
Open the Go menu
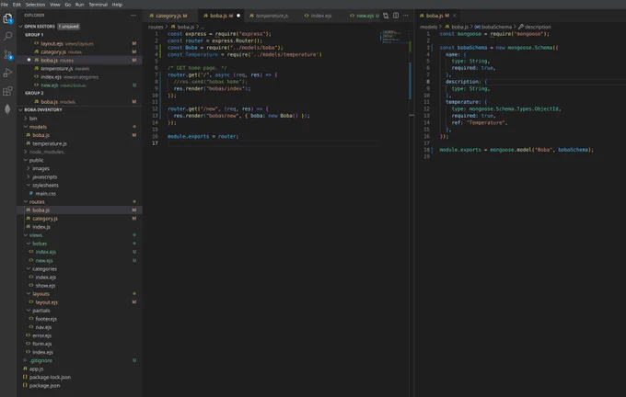[68, 5]
